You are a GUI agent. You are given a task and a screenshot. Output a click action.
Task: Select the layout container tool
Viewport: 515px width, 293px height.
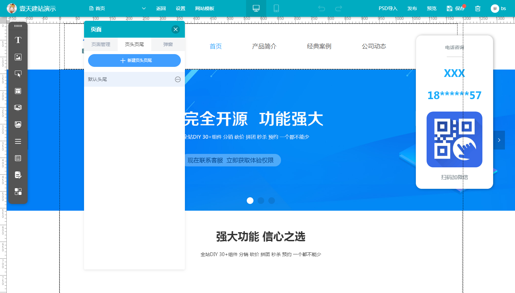pyautogui.click(x=18, y=91)
